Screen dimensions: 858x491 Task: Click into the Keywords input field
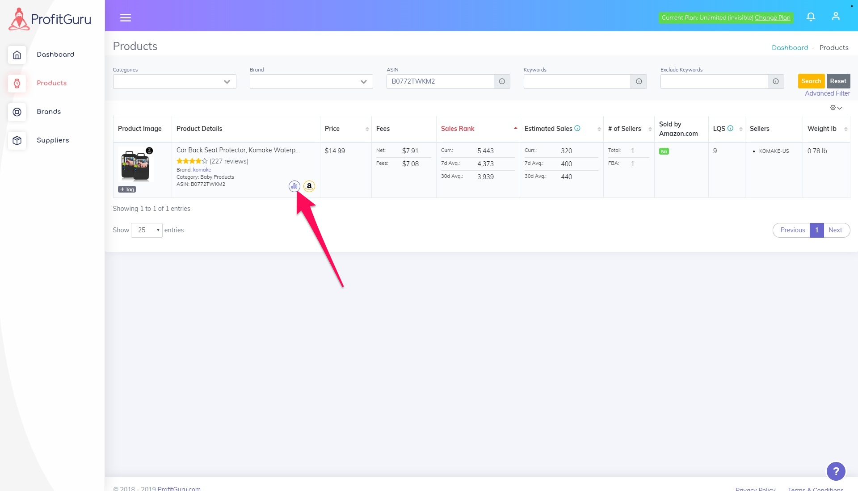tap(577, 81)
